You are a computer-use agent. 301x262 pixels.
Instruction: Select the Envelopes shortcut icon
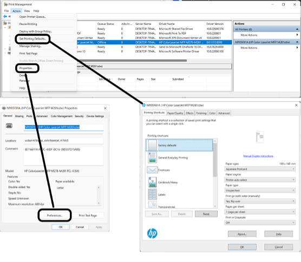tap(152, 170)
